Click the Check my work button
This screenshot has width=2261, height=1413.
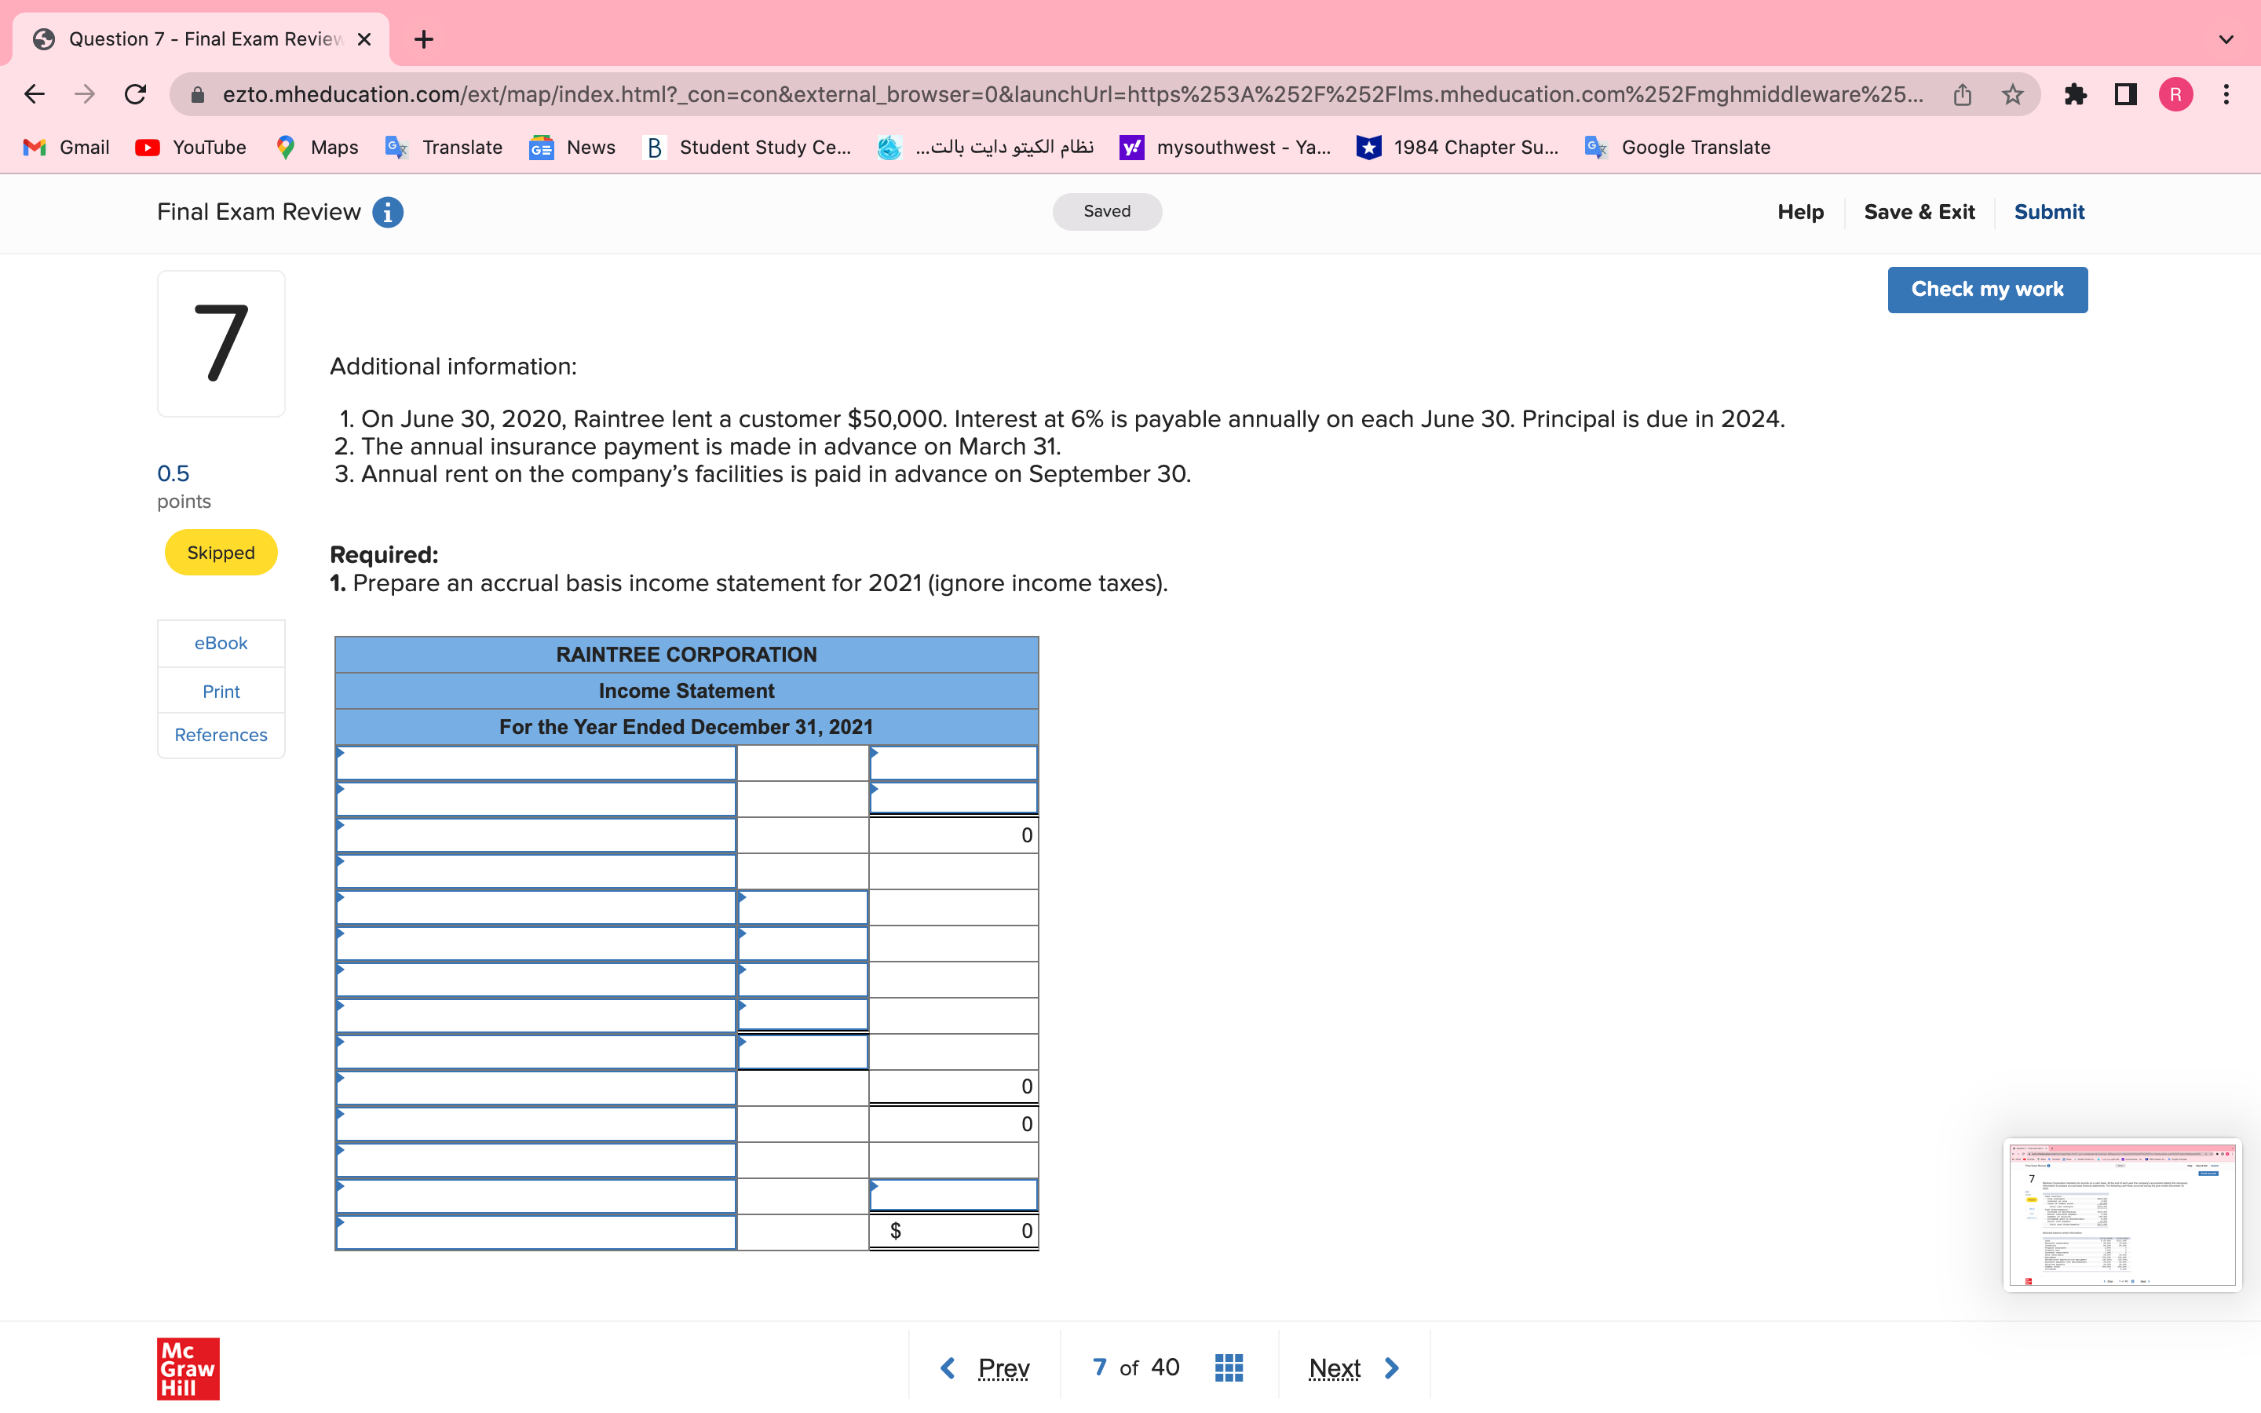[x=1987, y=289]
